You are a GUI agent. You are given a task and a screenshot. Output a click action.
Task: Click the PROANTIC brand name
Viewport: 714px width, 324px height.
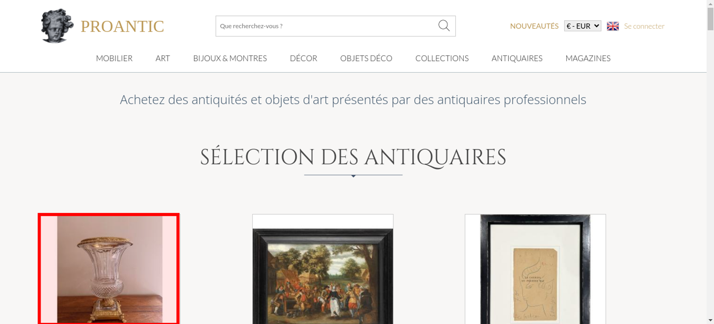pos(122,26)
